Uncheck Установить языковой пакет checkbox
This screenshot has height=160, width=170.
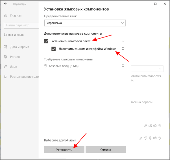[x=46, y=41]
